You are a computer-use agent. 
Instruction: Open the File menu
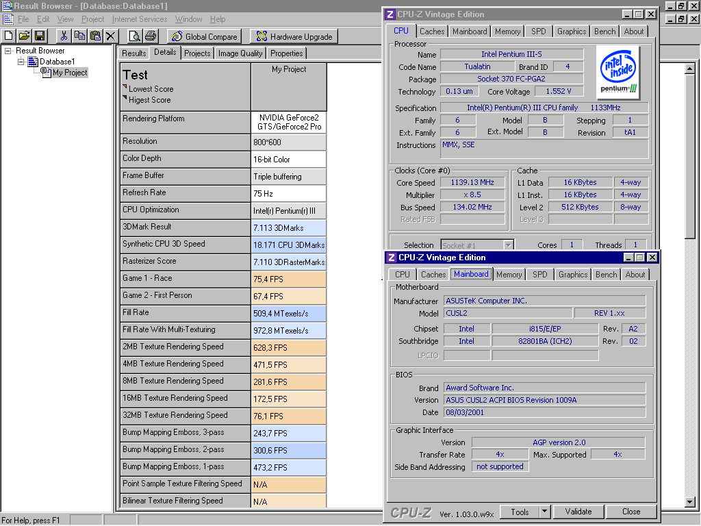[23, 19]
